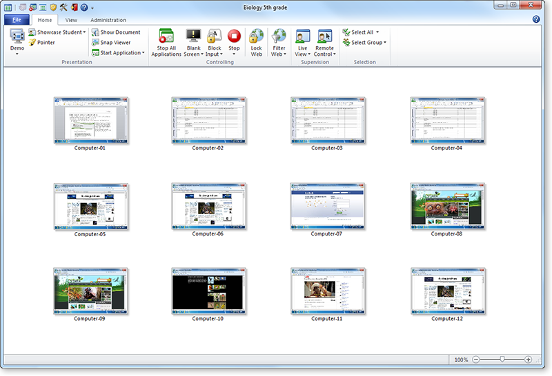Switch to the View tab
Viewport: 552px width, 376px height.
tap(71, 21)
